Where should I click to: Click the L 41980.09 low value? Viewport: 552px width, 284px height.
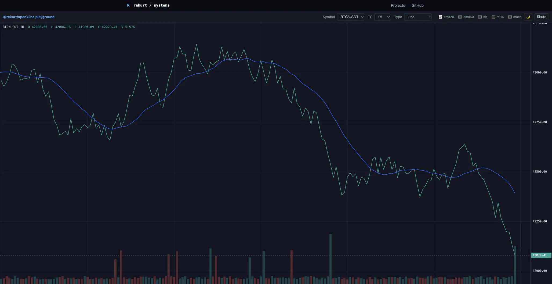pyautogui.click(x=84, y=27)
